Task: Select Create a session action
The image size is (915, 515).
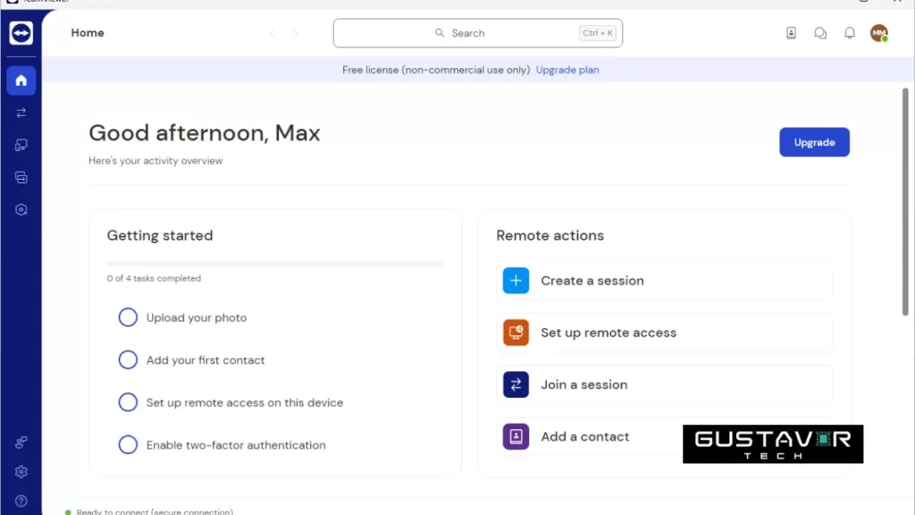Action: [665, 281]
